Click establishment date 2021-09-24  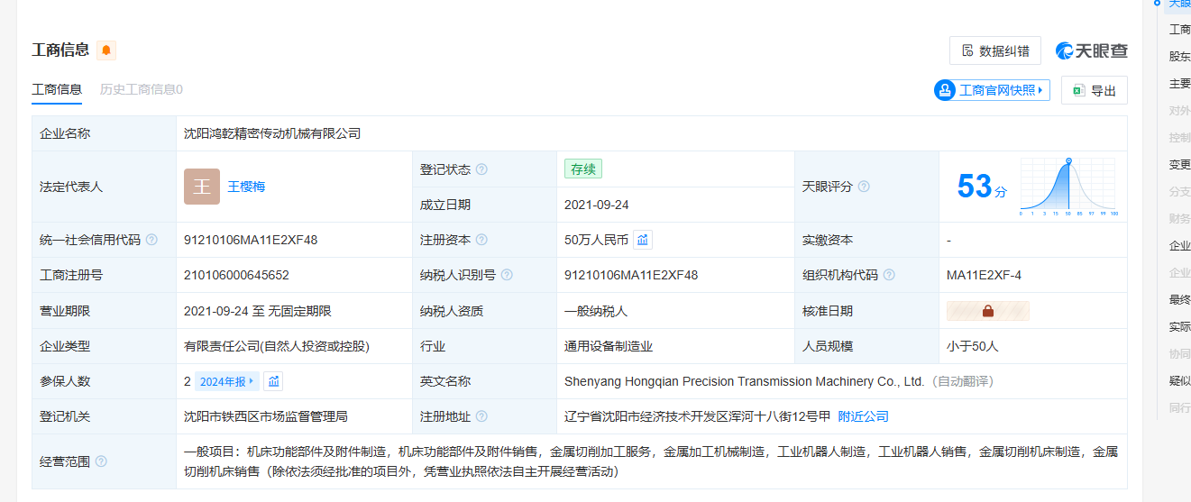point(597,205)
